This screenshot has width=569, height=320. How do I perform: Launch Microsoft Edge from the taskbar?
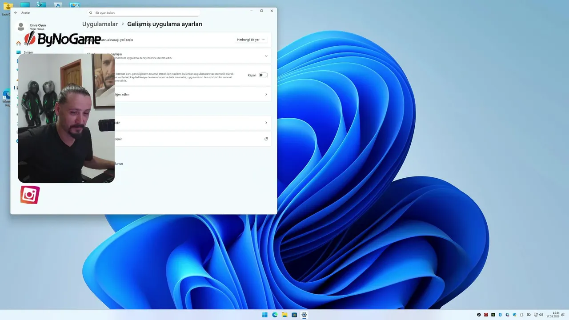(x=275, y=315)
